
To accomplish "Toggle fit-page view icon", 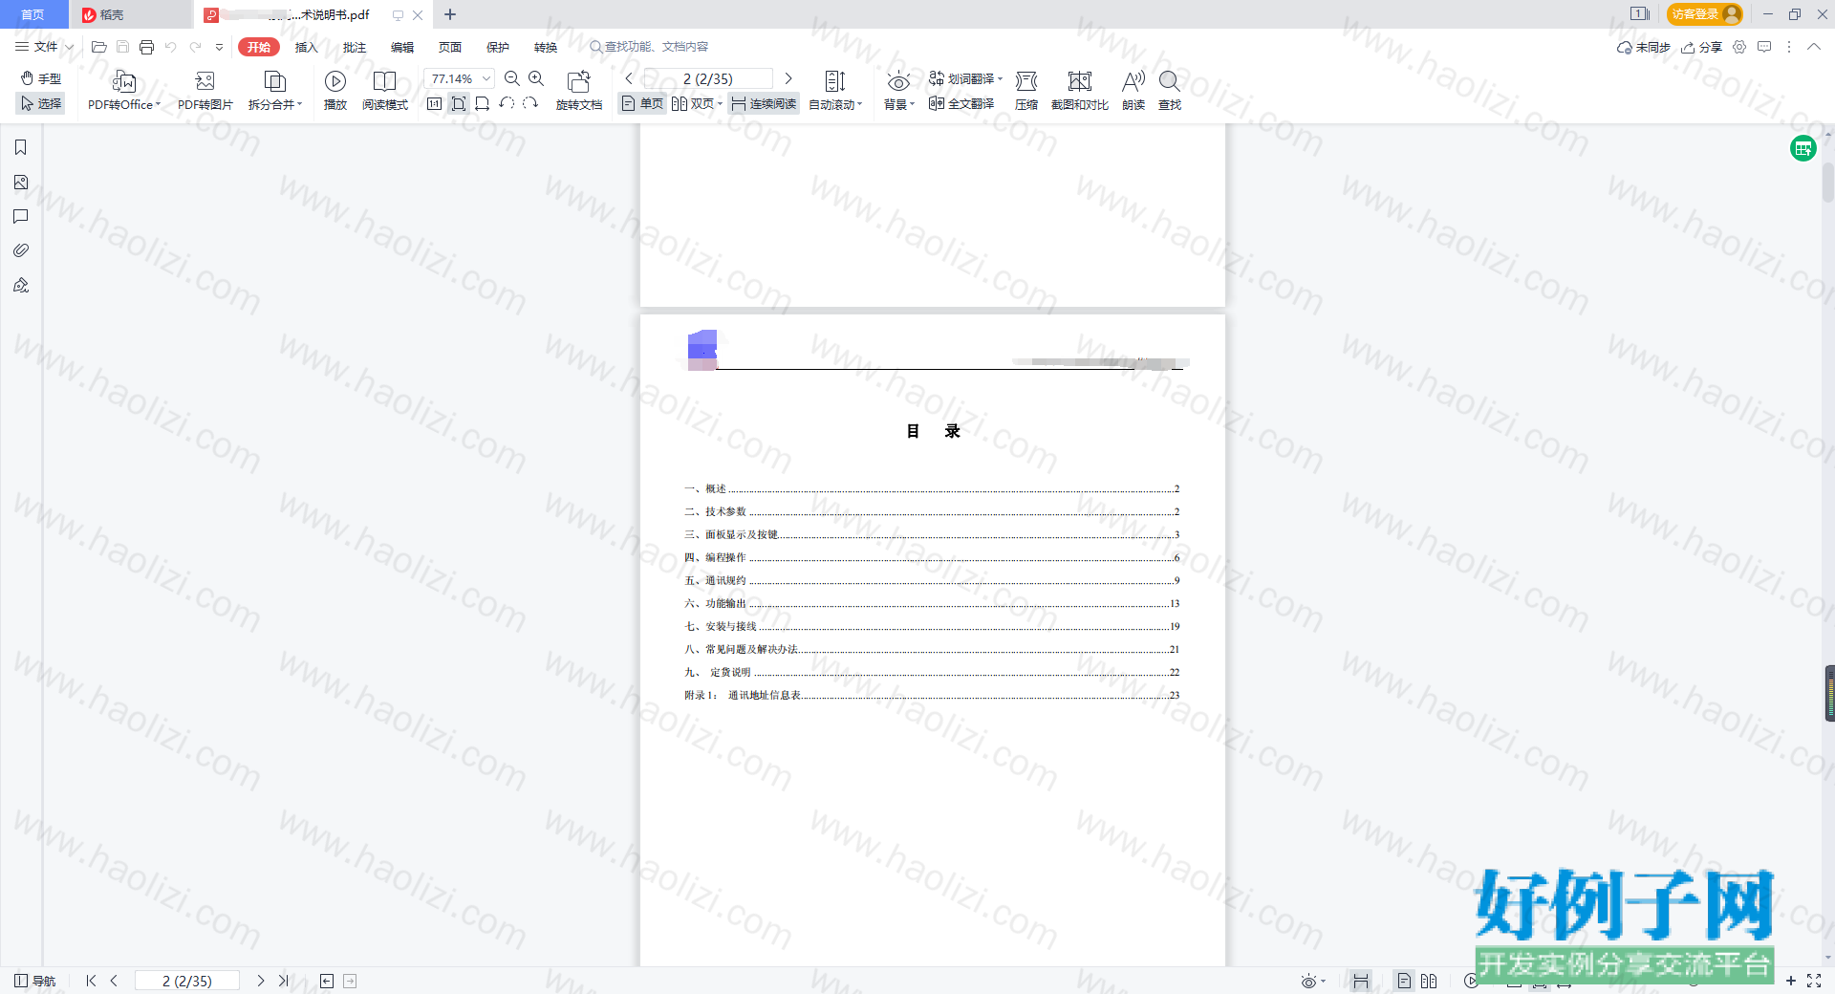I will coord(459,103).
